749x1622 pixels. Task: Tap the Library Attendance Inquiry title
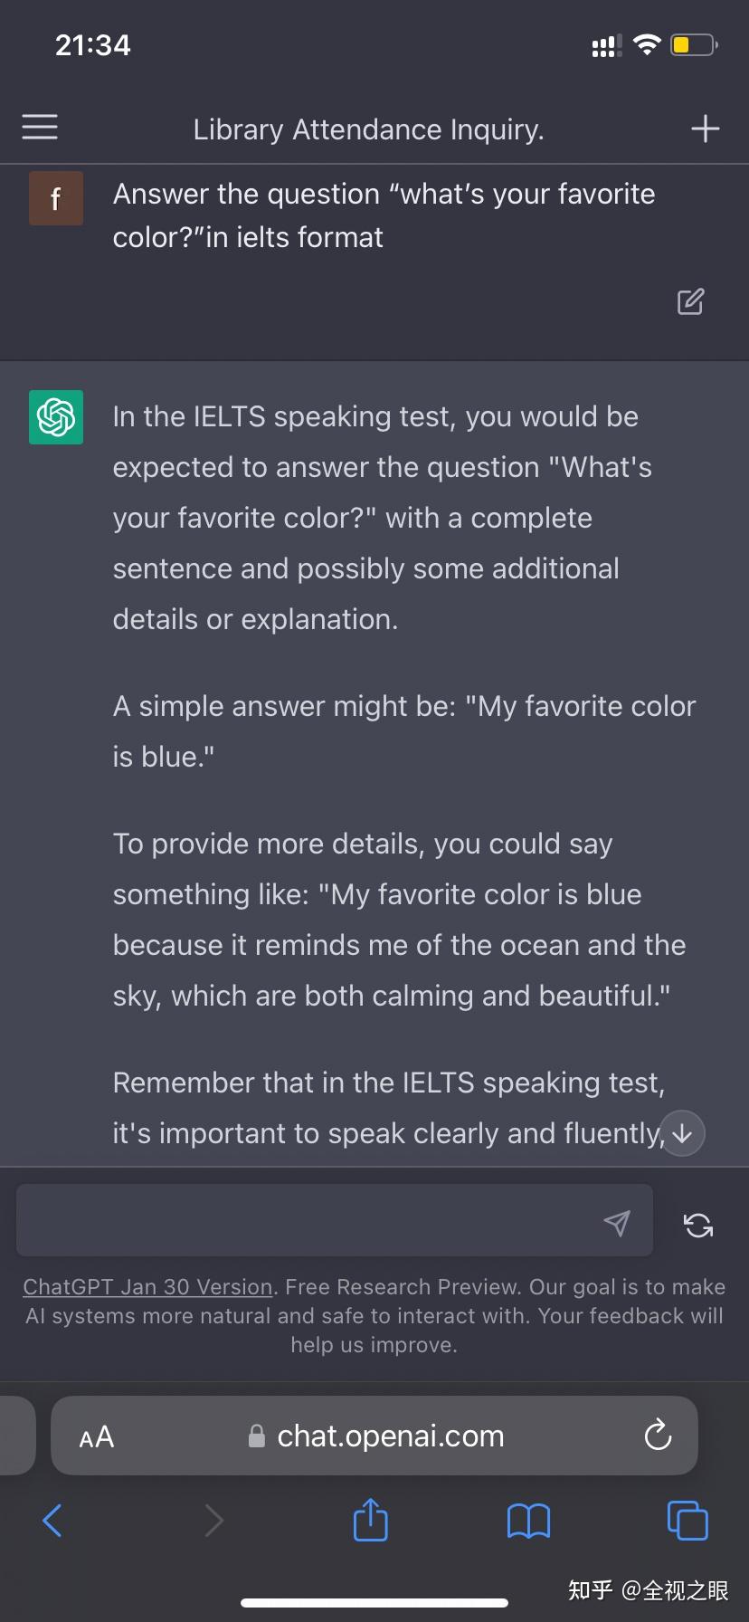point(369,129)
